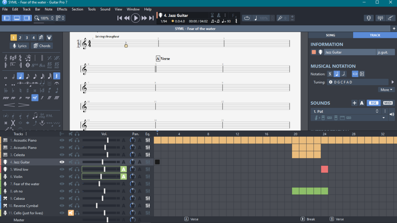
Task: Apply the coda target symbol
Action: click(28, 65)
